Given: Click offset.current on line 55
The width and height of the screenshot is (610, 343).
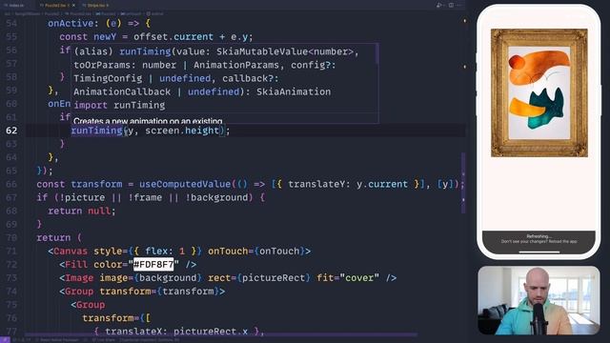Looking at the screenshot, I should [x=173, y=37].
